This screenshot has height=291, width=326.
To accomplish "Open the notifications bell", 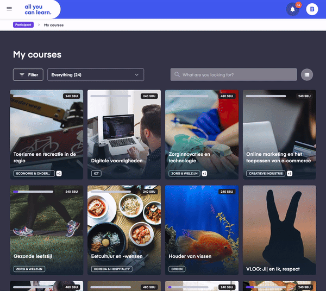I will pyautogui.click(x=292, y=9).
